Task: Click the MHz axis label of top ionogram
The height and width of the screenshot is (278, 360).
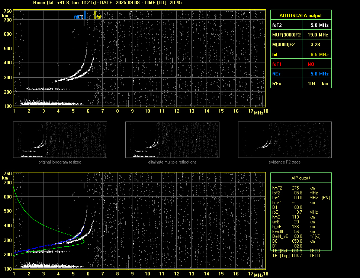Action: [x=259, y=113]
